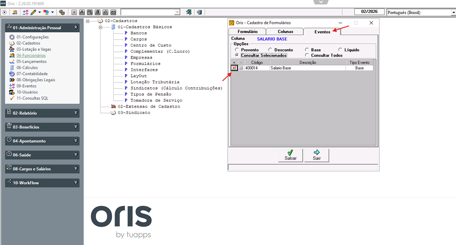Collapse the 02-Cadastros tree root
Image resolution: width=456 pixels, height=245 pixels.
tap(88, 21)
